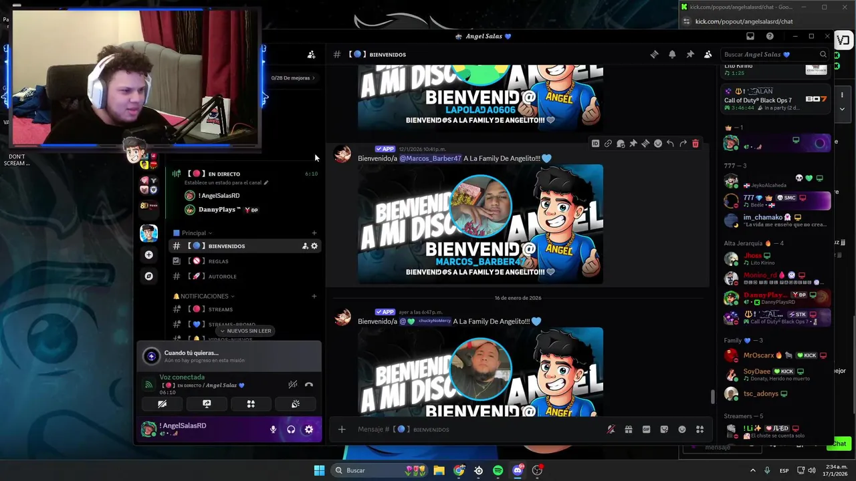Open the chuckyNoMercy welcome image
Screen dimensions: 856x481
[x=480, y=371]
